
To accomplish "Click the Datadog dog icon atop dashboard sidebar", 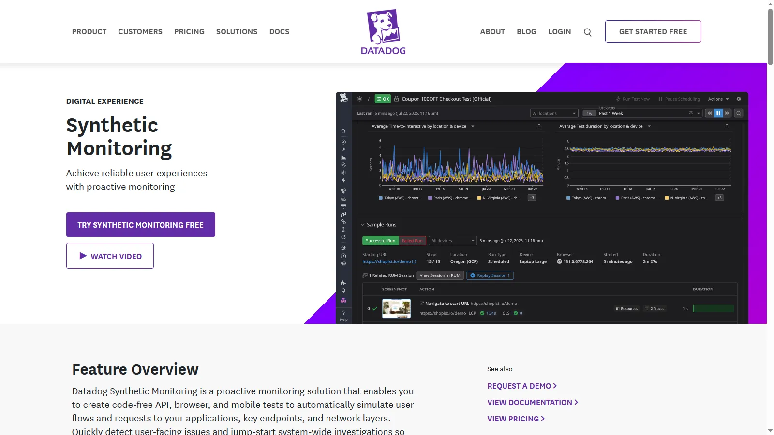I will [343, 98].
